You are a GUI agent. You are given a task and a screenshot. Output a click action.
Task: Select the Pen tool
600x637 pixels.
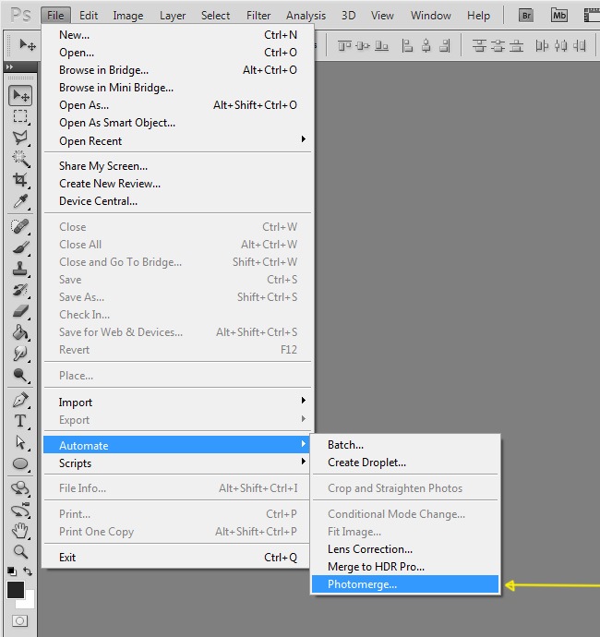point(20,400)
